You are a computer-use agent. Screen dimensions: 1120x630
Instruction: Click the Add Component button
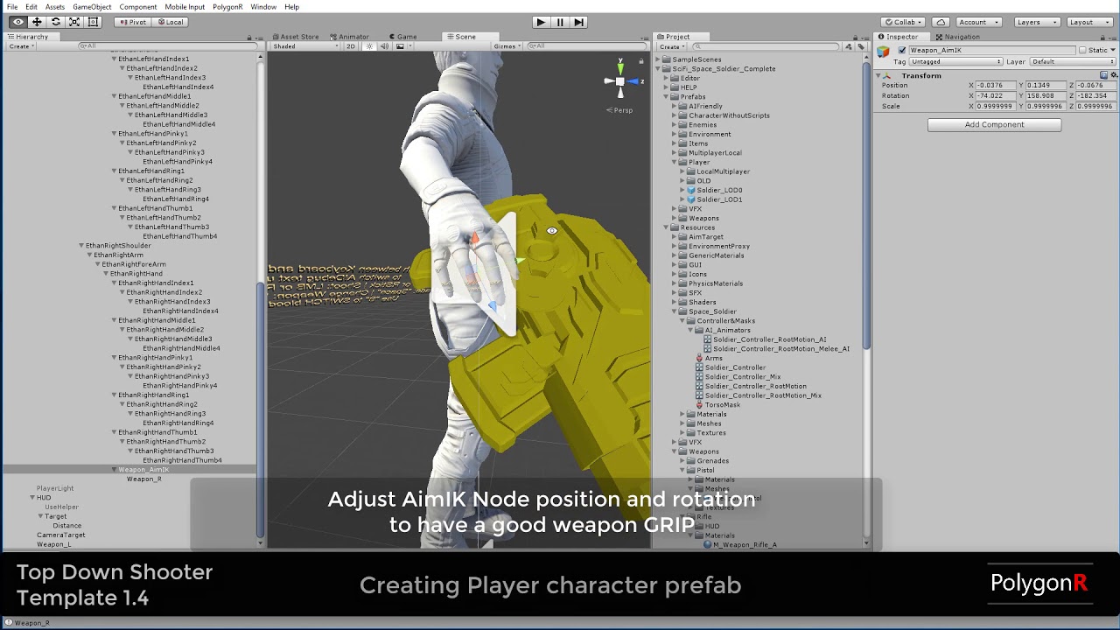994,124
